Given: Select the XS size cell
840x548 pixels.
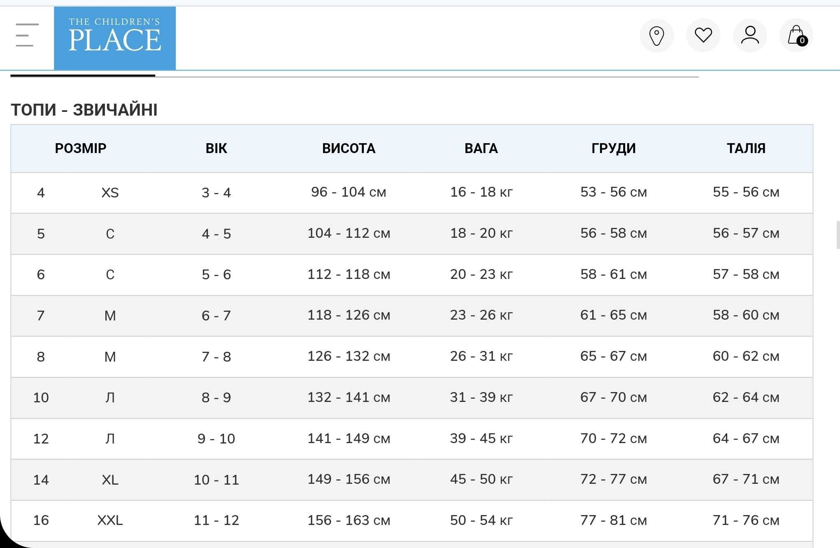Looking at the screenshot, I should [x=110, y=193].
